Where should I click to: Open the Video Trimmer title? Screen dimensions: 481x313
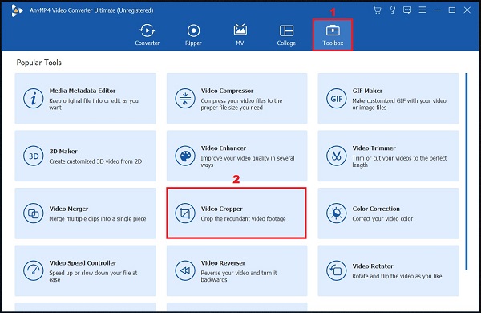tap(374, 148)
